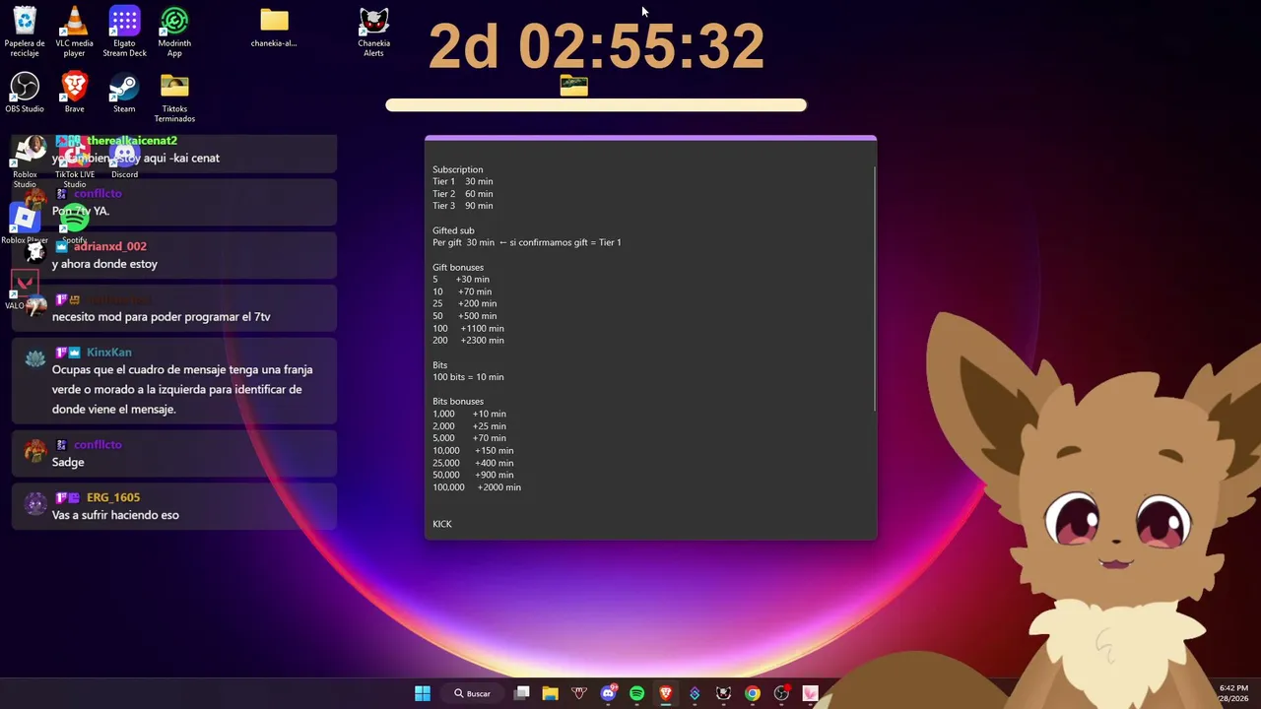This screenshot has height=709, width=1261.
Task: Open File Explorer from the taskbar
Action: [550, 693]
